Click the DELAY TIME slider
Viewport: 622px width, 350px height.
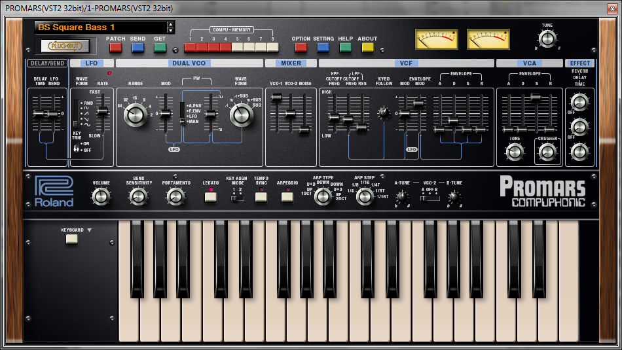[39, 114]
